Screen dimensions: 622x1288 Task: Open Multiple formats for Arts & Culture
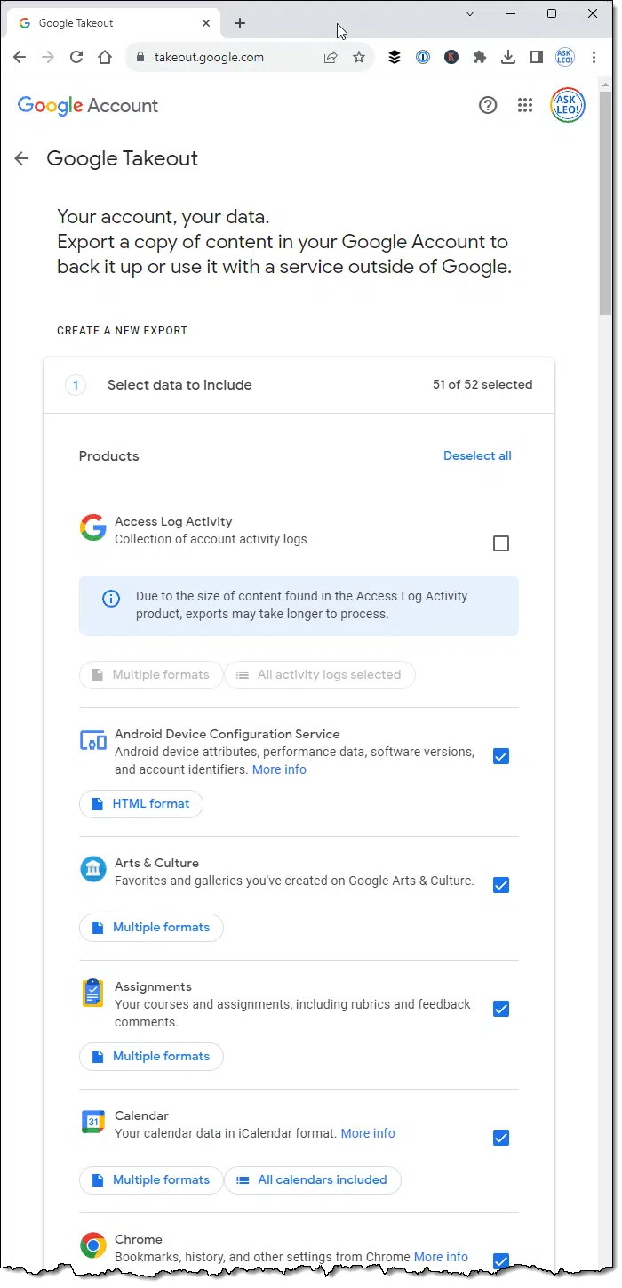(151, 928)
